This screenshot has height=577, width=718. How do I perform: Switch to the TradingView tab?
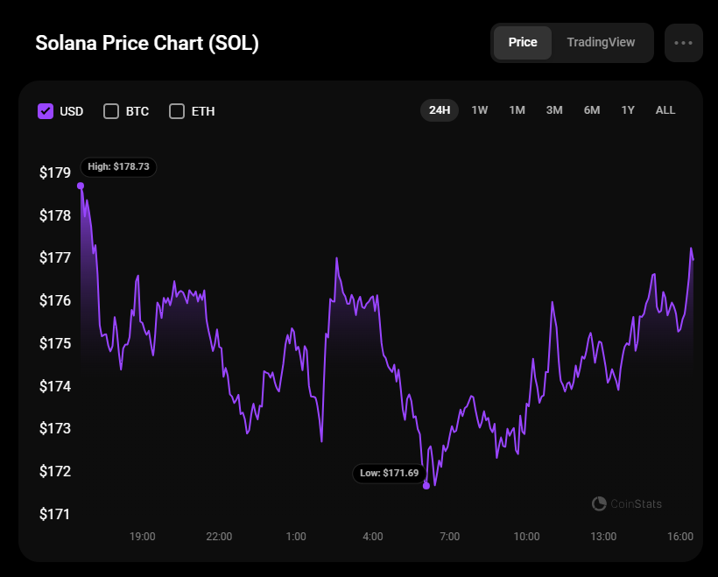tap(601, 43)
